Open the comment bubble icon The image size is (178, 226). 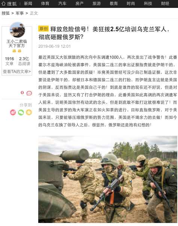click(29, 93)
